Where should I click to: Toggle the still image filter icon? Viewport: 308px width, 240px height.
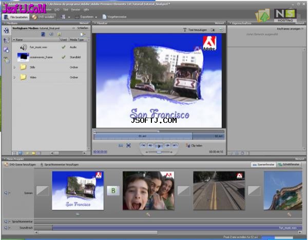tap(59, 34)
